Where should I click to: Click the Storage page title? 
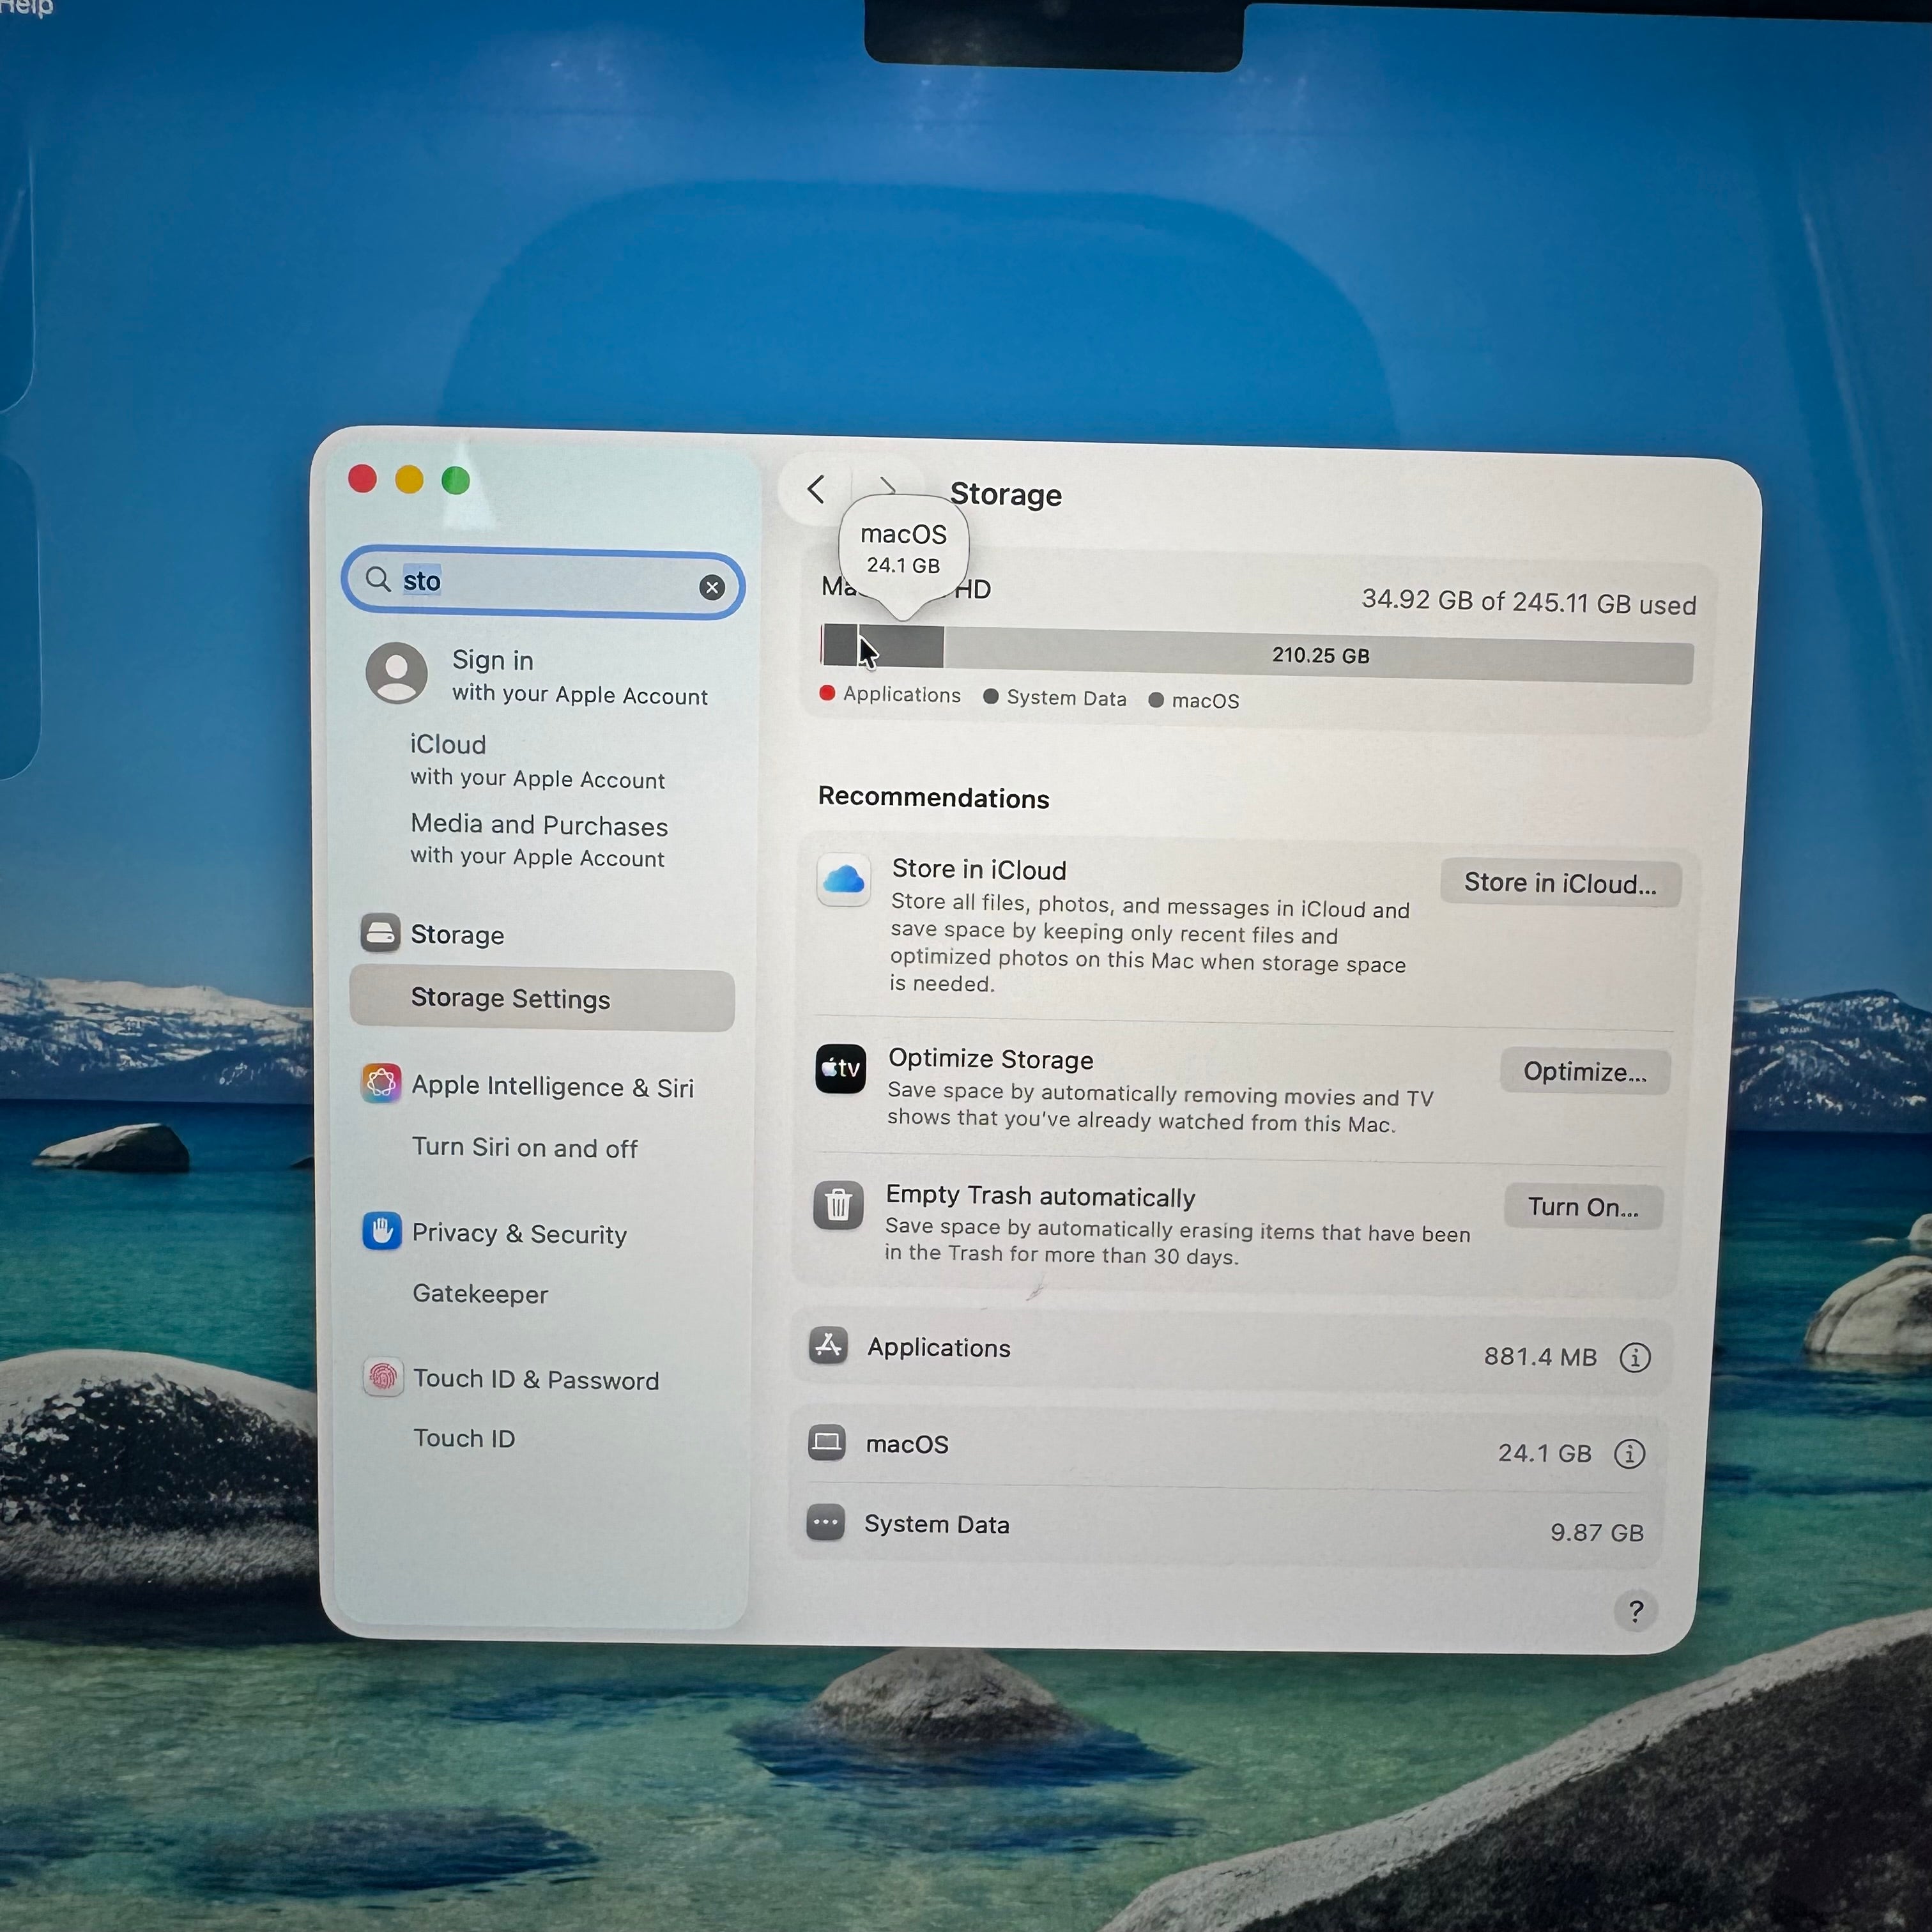coord(1006,494)
